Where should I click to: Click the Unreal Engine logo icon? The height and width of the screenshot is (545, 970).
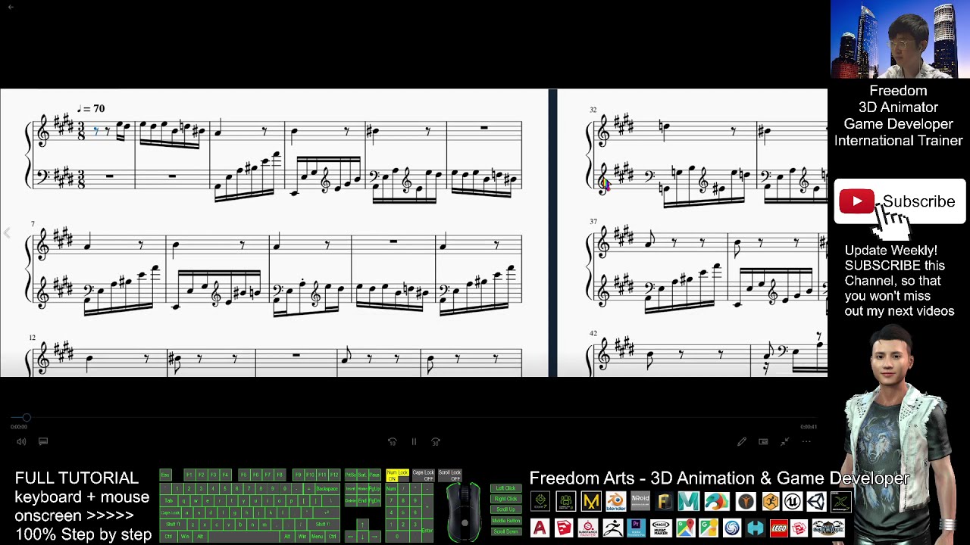pyautogui.click(x=793, y=501)
